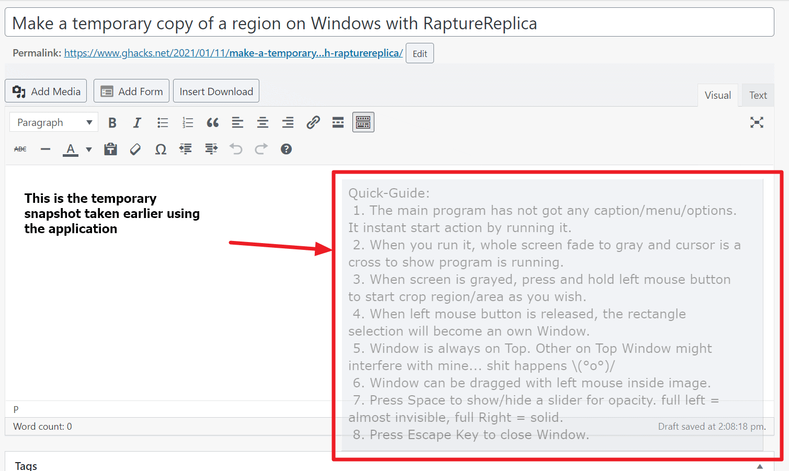Click the P element path indicator

16,409
